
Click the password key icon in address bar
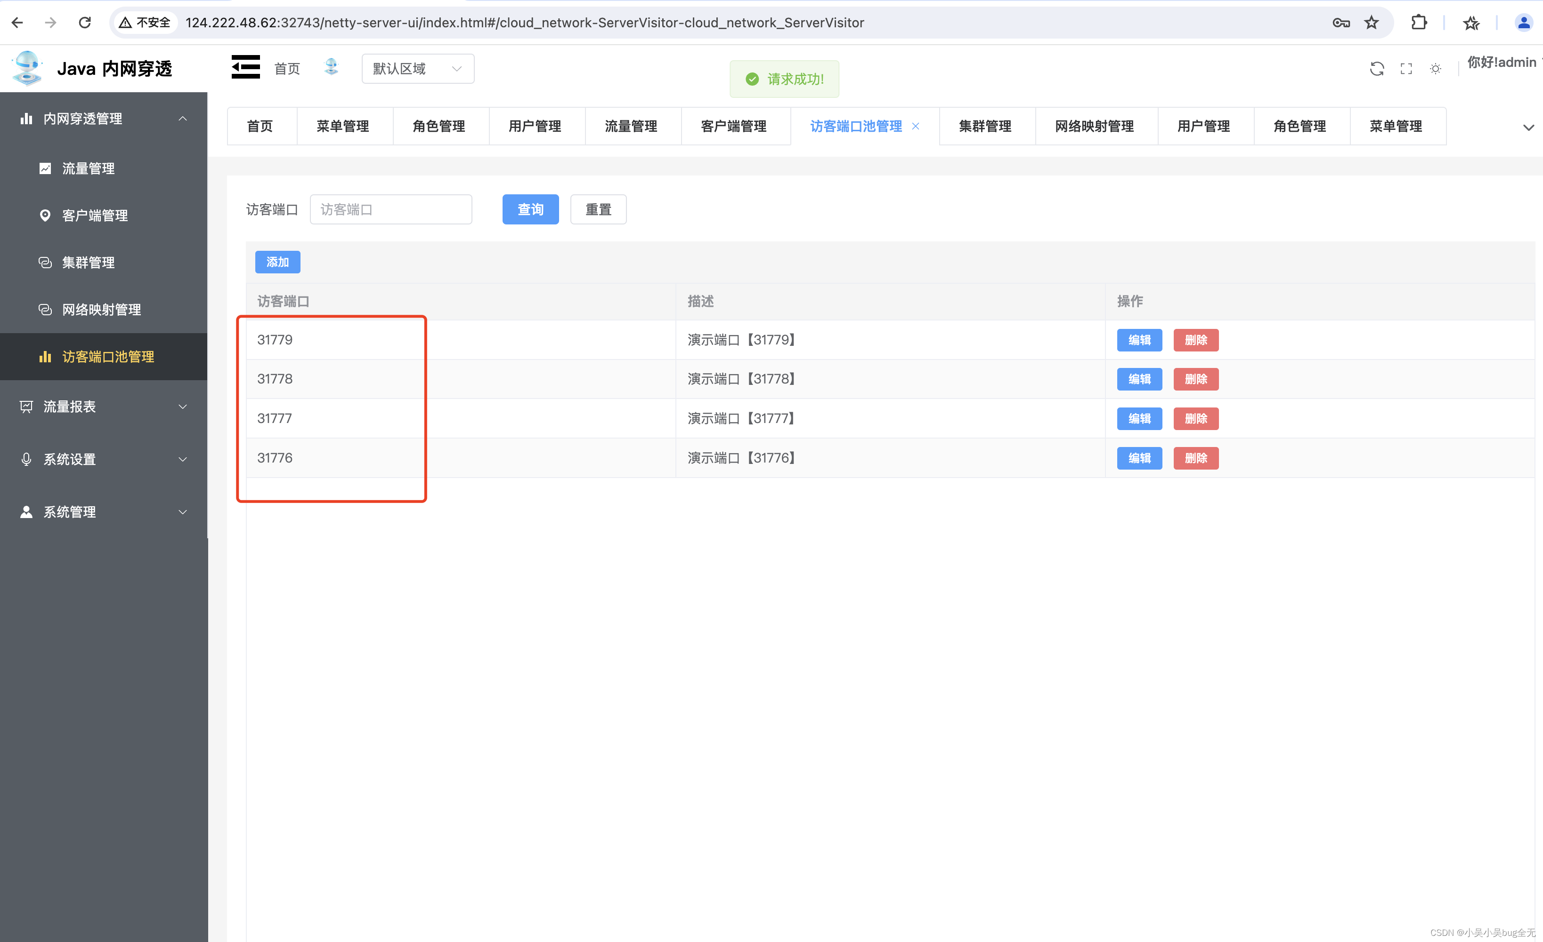[1341, 23]
